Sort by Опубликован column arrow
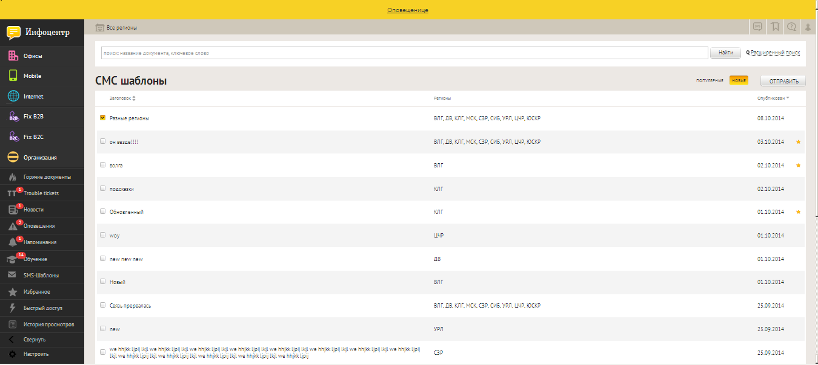 (x=787, y=98)
